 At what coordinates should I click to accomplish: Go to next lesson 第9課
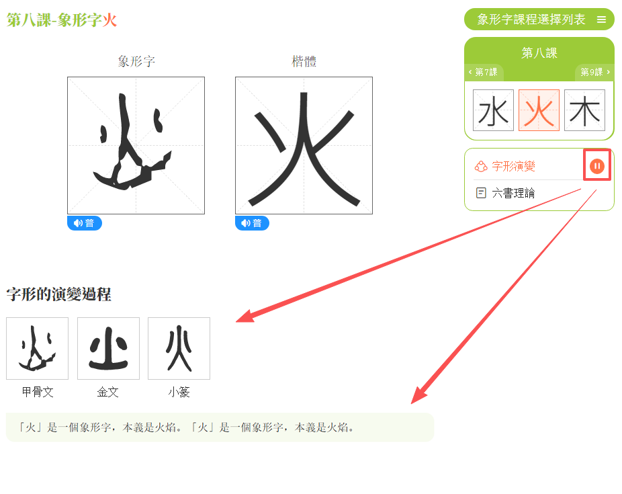coord(595,72)
